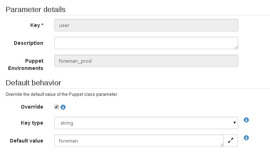Click the Default behavior heading
This screenshot has width=270, height=152.
(x=34, y=83)
